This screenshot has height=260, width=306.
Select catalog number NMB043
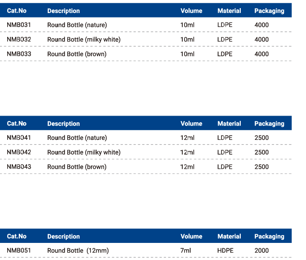(19, 167)
